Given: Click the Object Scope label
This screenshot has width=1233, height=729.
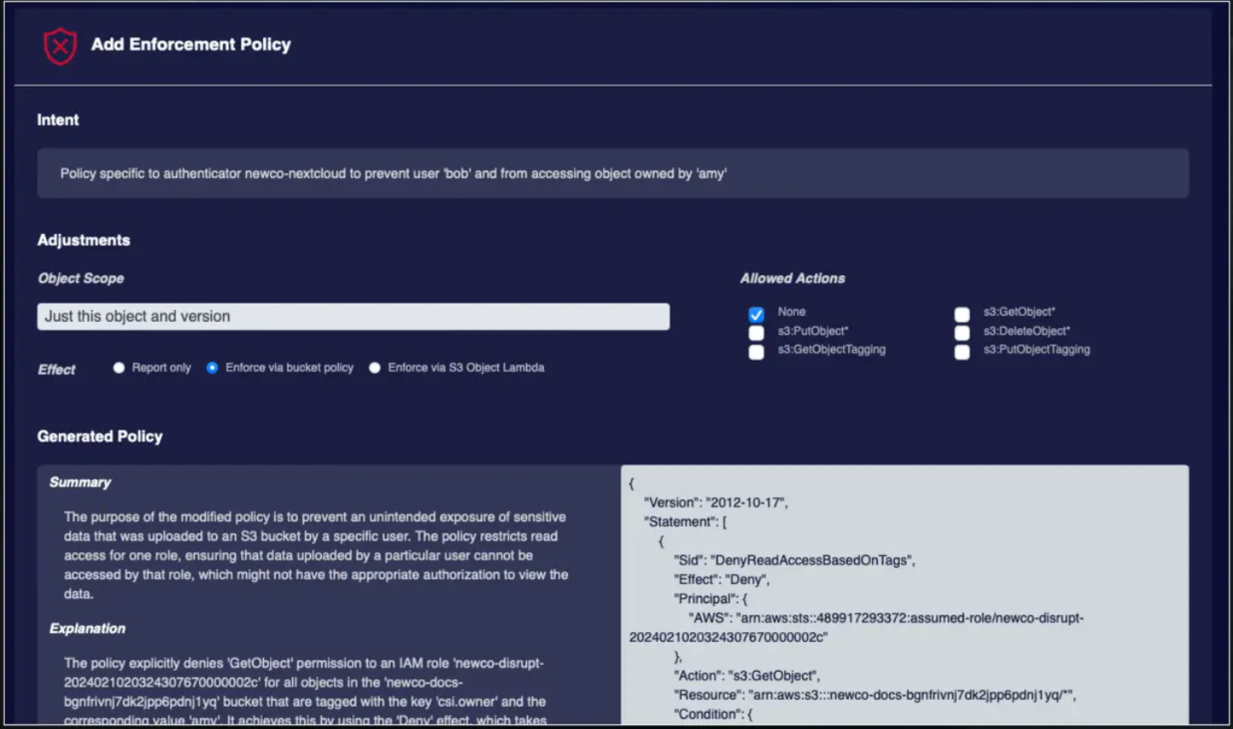Looking at the screenshot, I should click(x=81, y=278).
